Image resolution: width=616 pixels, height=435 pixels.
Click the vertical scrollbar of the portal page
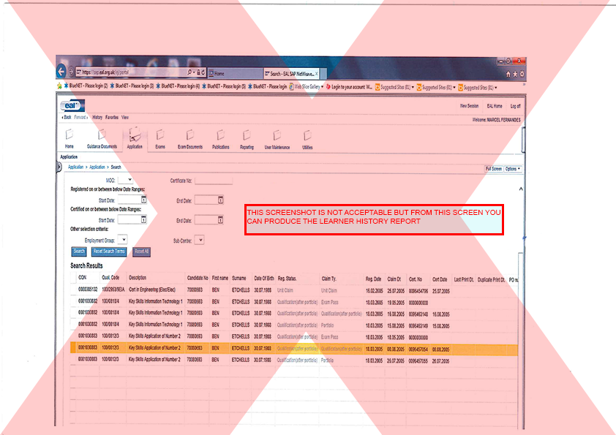click(523, 140)
